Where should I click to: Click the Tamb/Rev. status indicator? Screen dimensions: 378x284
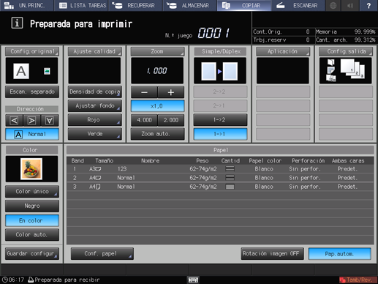coord(358,280)
